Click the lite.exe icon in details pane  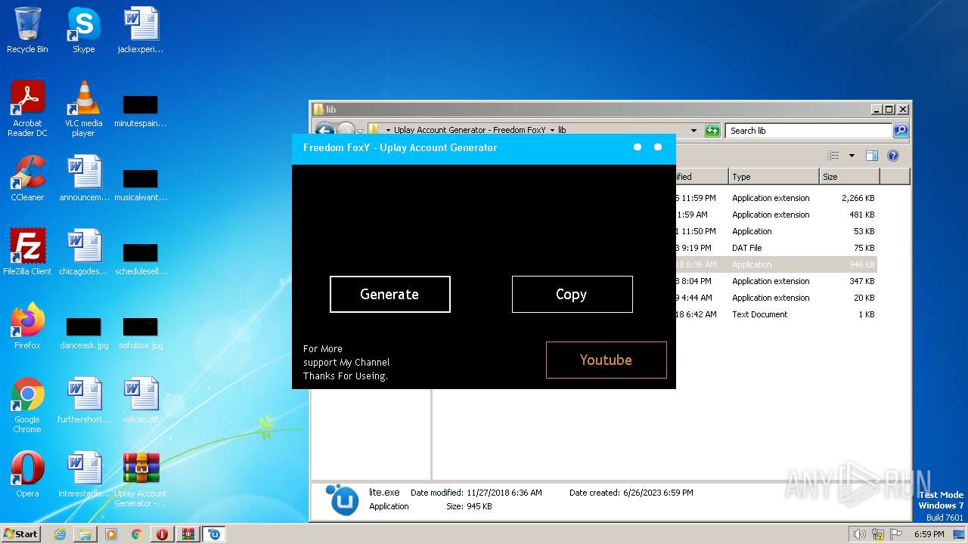pos(342,500)
